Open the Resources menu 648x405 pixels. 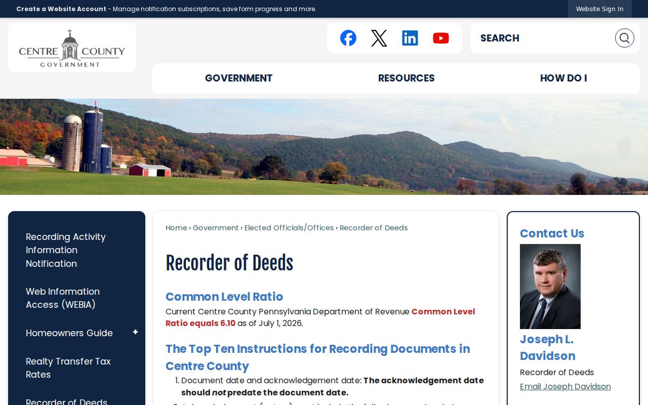pyautogui.click(x=406, y=78)
